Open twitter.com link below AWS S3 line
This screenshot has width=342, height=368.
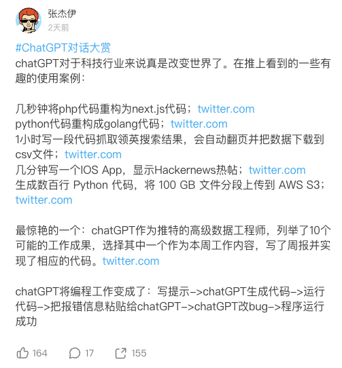(44, 200)
